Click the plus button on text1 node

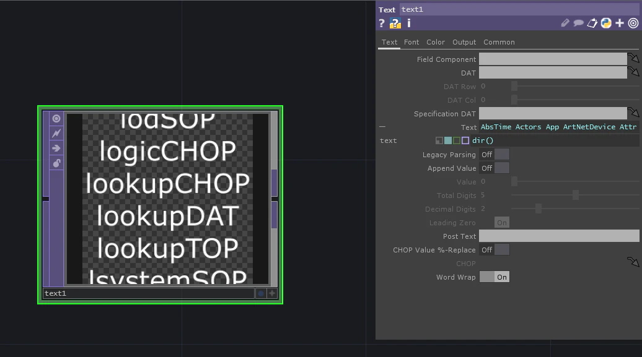point(272,293)
